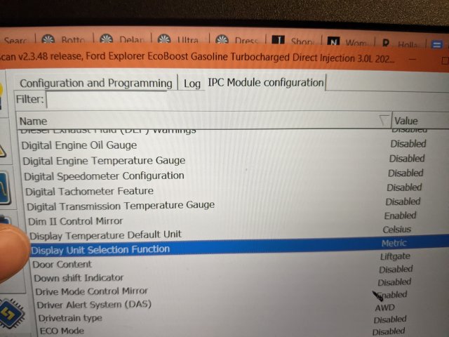Open the oscilloscope graph icon in the sidebar
The width and height of the screenshot is (449, 337).
5,189
